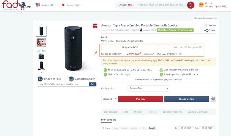Viewport: 231px width, 136px height.
Task: Open the xem chính sách link
Action: pyautogui.click(x=175, y=80)
